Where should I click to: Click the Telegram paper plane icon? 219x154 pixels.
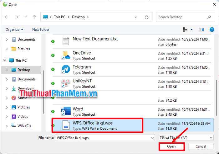66,69
